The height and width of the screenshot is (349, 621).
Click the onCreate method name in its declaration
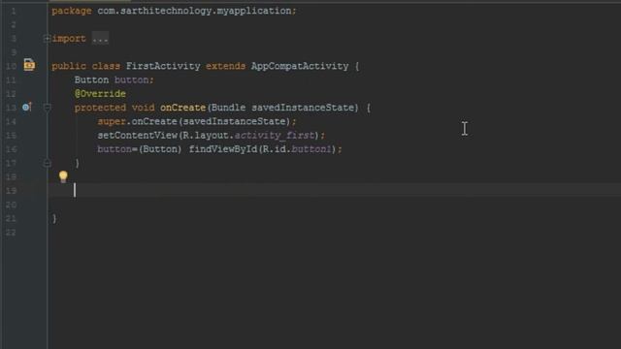[183, 108]
